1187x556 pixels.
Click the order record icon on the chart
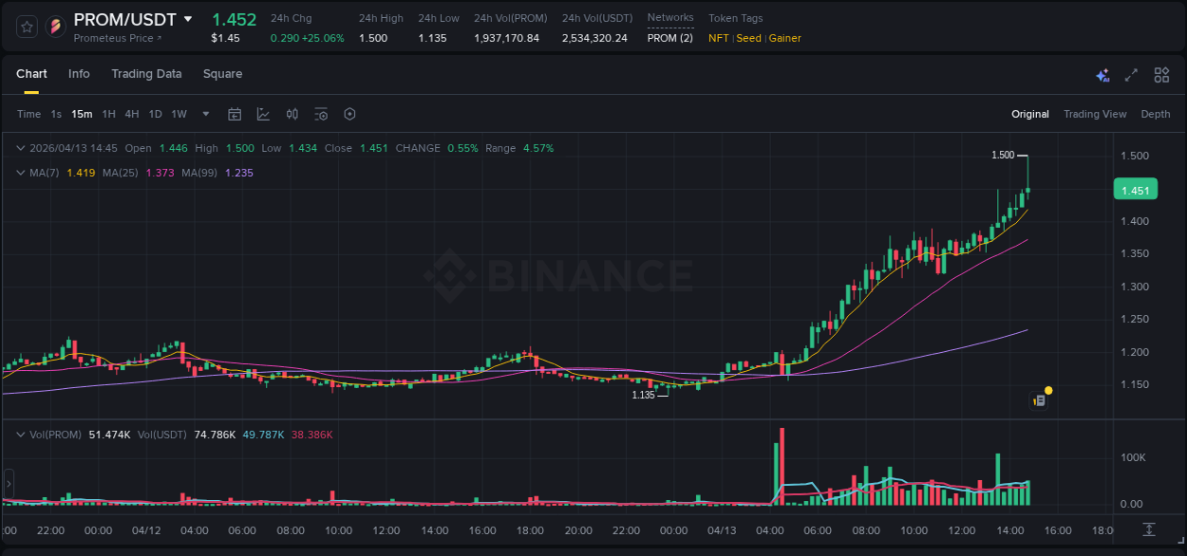(1038, 399)
